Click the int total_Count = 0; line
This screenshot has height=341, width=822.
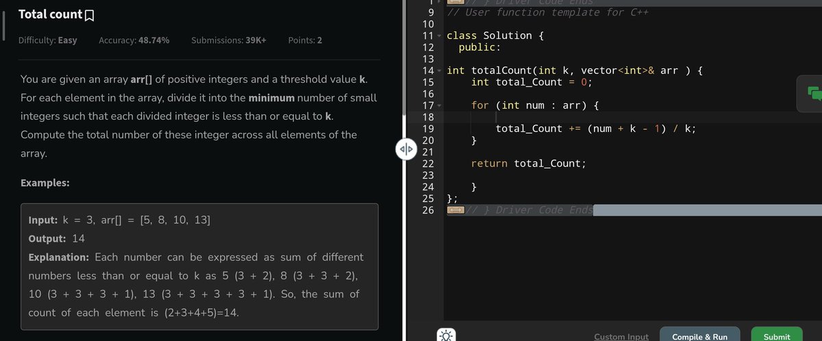click(x=532, y=82)
